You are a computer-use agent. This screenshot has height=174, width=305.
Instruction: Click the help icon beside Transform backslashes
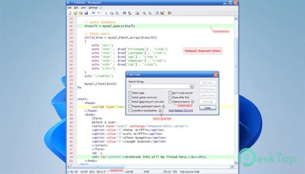pos(160,110)
